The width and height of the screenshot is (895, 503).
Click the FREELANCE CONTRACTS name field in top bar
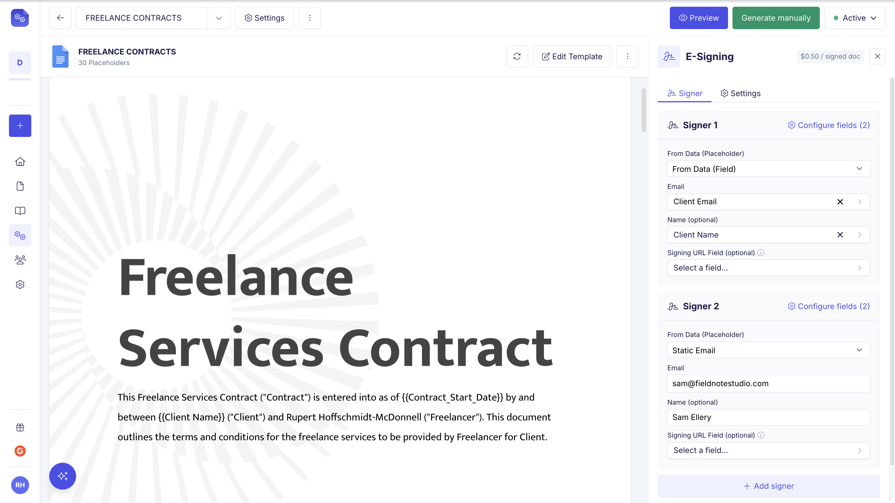pos(142,18)
